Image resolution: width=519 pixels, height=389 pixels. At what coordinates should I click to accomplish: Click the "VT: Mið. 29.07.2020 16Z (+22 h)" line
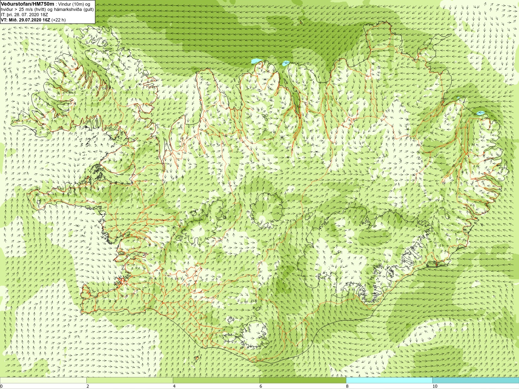pyautogui.click(x=33, y=19)
